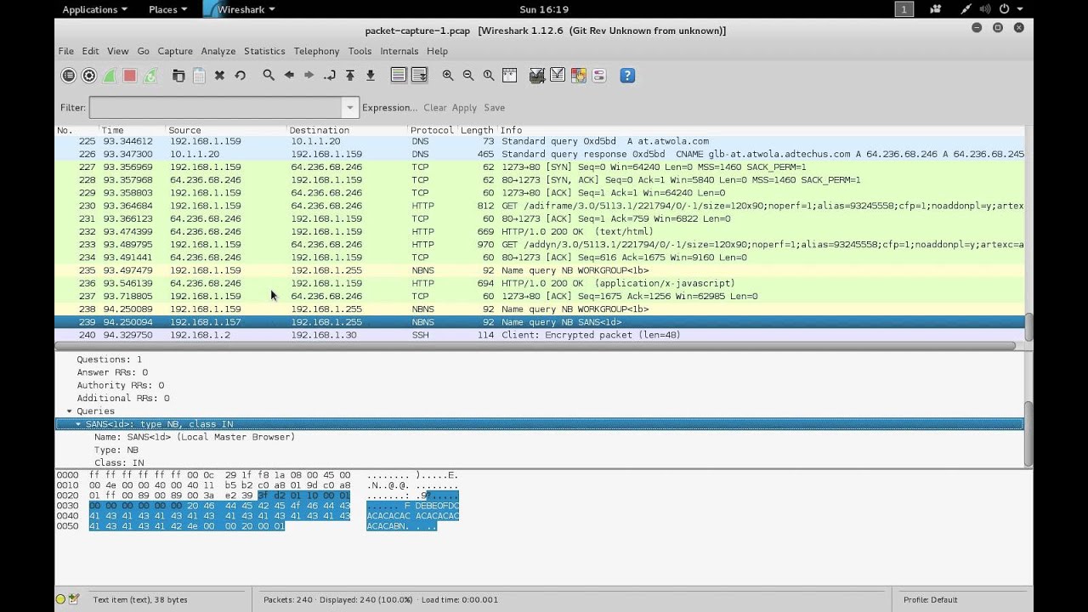Open the Wireshark app menu in top panel
Screen dimensions: 1088x612
pos(240,9)
